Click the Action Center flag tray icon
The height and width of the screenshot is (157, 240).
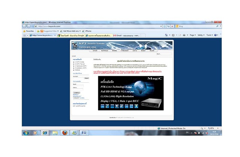point(195,133)
